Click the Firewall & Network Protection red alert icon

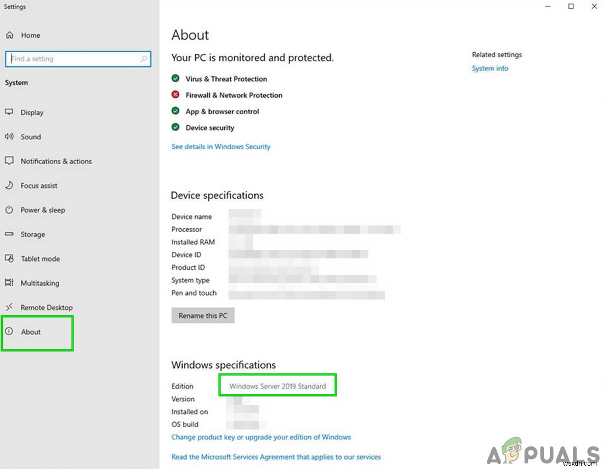point(175,94)
